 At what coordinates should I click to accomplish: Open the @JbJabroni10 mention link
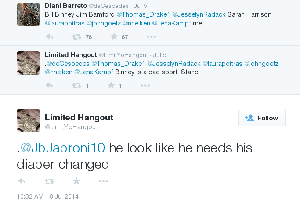click(x=62, y=148)
